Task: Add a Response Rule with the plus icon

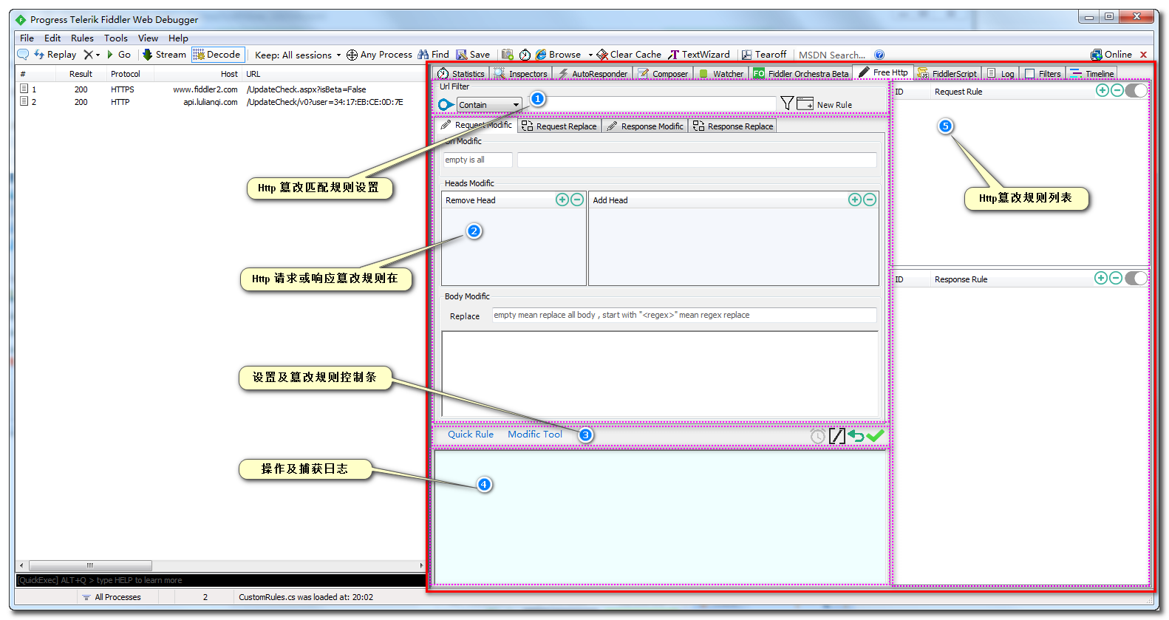Action: (x=1101, y=278)
